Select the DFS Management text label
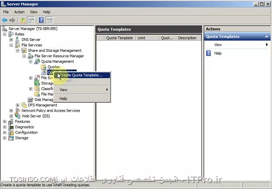Screen dimensions: 272x189 point(42,105)
